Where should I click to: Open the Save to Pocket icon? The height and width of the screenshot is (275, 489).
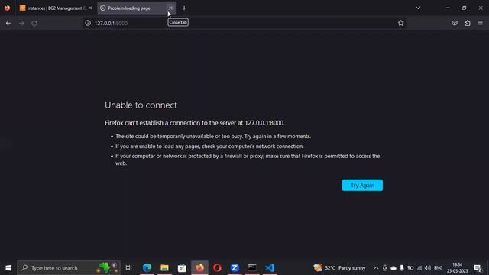click(x=455, y=23)
